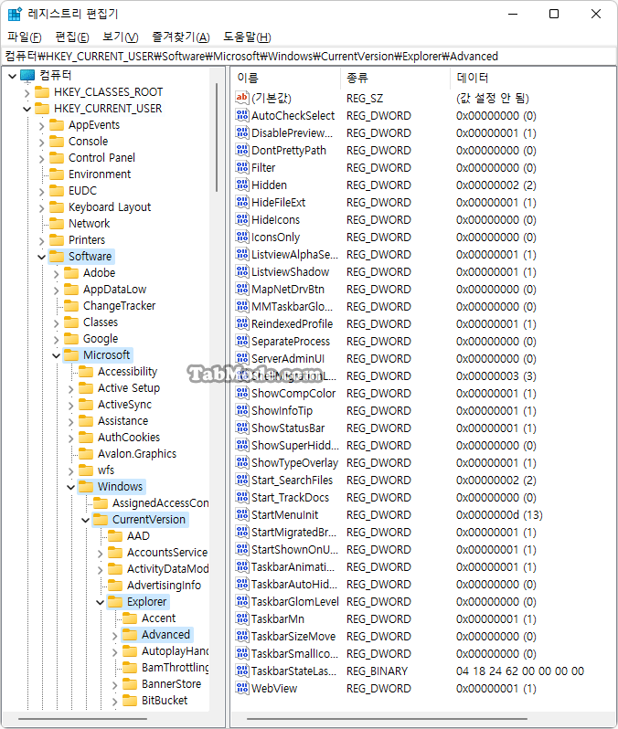
Task: Collapse the 컴퓨터 root node
Action: pyautogui.click(x=13, y=76)
